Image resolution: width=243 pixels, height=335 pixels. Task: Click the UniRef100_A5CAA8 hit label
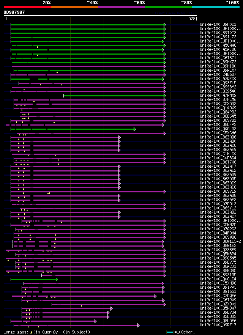(218, 46)
